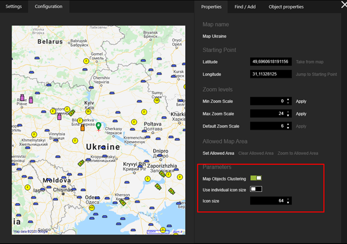Decrease Default Zoom Scale with down arrow
Image resolution: width=347 pixels, height=244 pixels.
coord(288,128)
